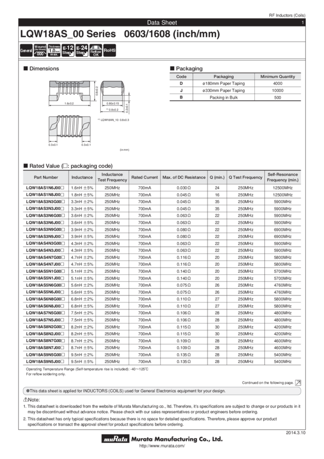The image size is (324, 459).
Task: Click Murata Manufacturing Co., Ltd. text
Action: click(x=177, y=439)
